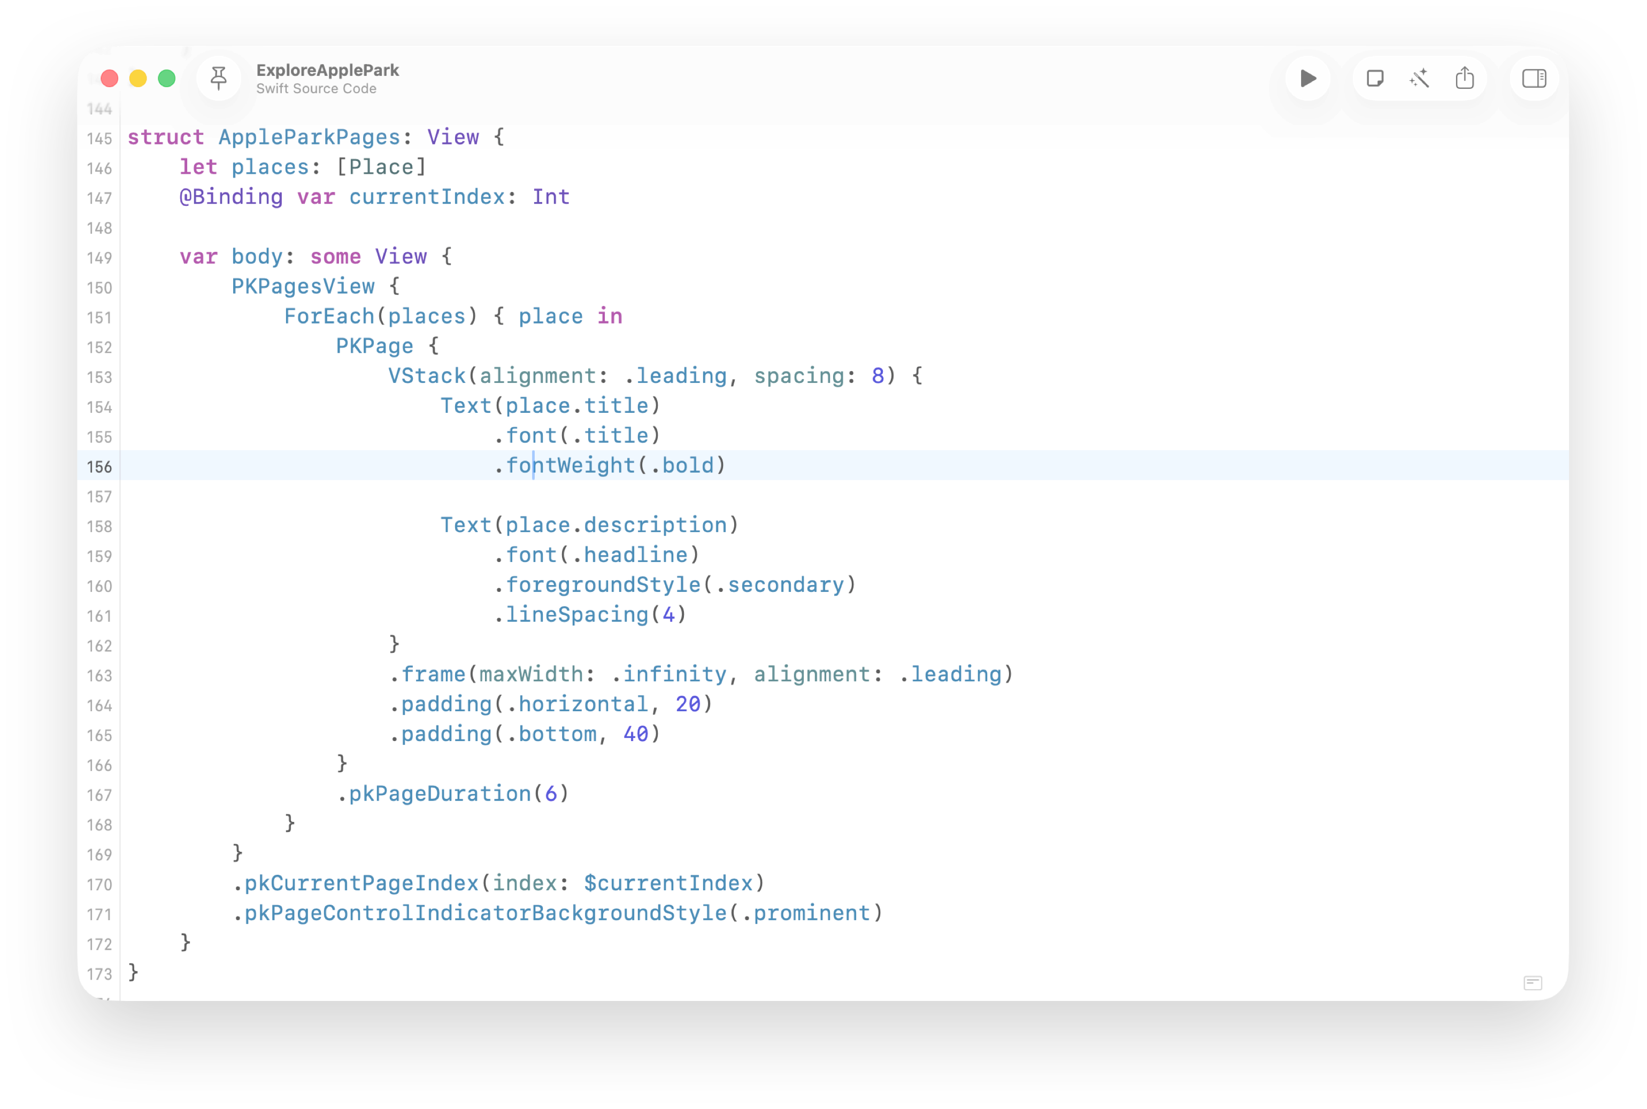
Task: Click the magic wand sparkle icon
Action: (1419, 79)
